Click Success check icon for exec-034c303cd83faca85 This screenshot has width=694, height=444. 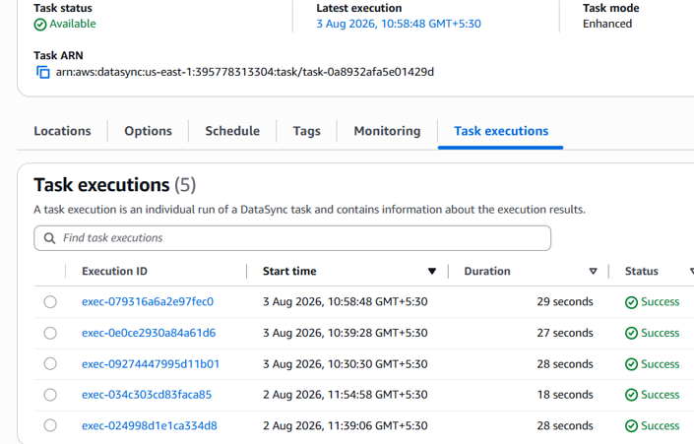coord(631,395)
